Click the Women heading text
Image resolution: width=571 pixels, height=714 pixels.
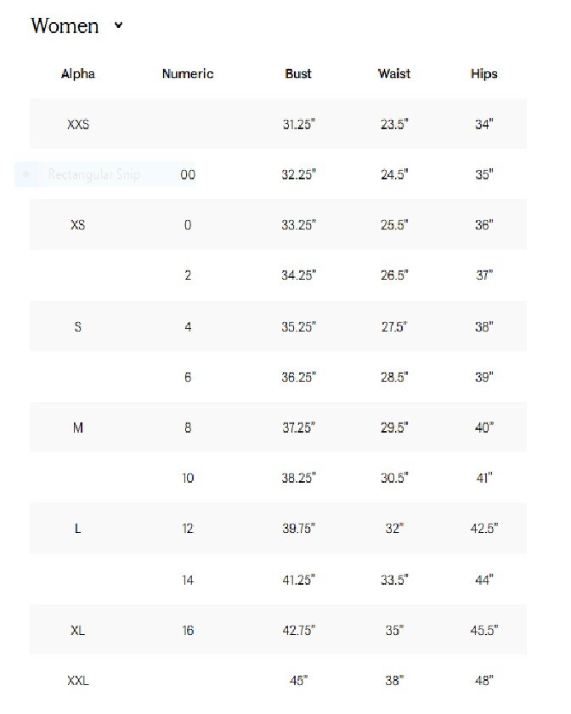click(65, 25)
